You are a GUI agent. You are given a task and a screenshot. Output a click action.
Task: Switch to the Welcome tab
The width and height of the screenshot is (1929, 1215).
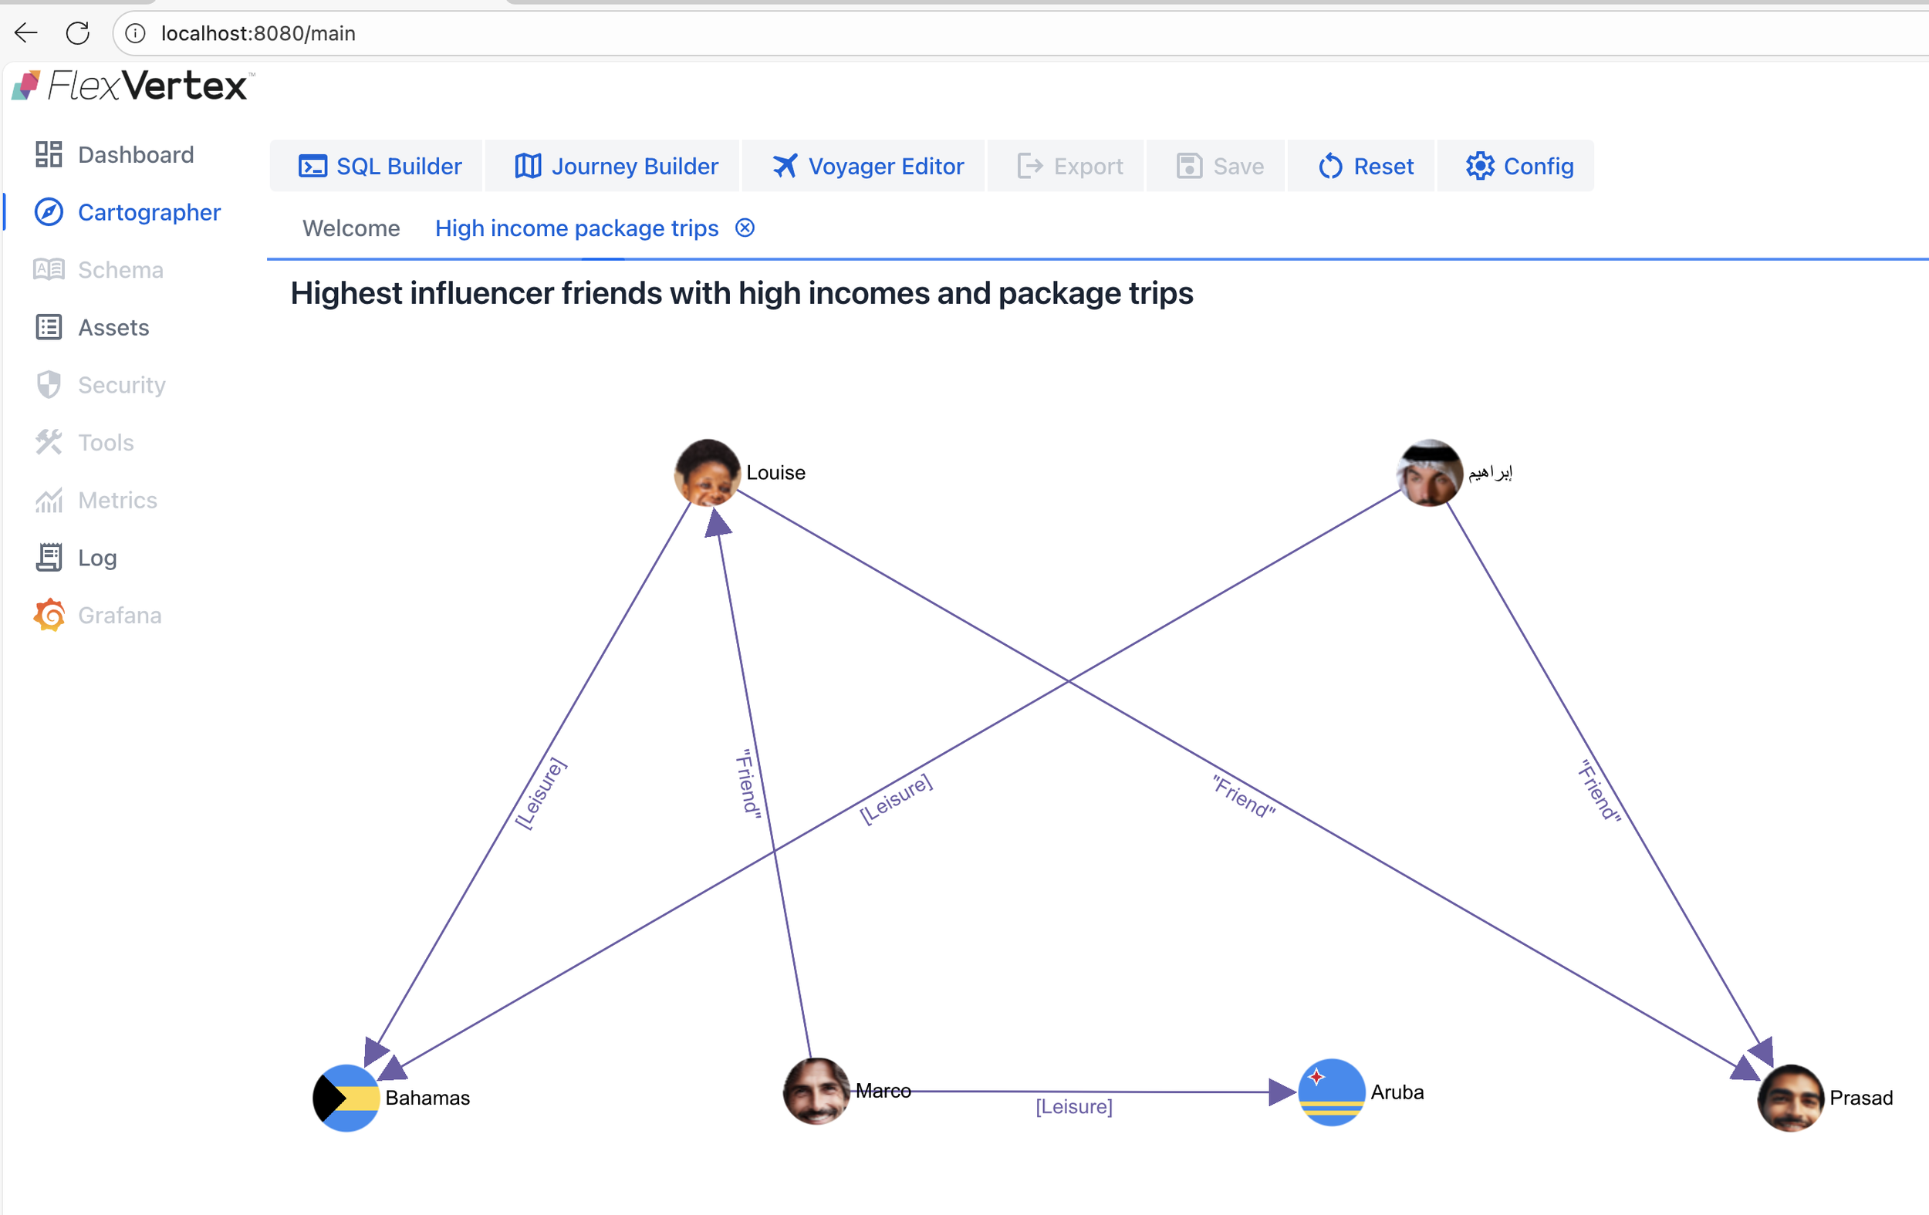(351, 228)
